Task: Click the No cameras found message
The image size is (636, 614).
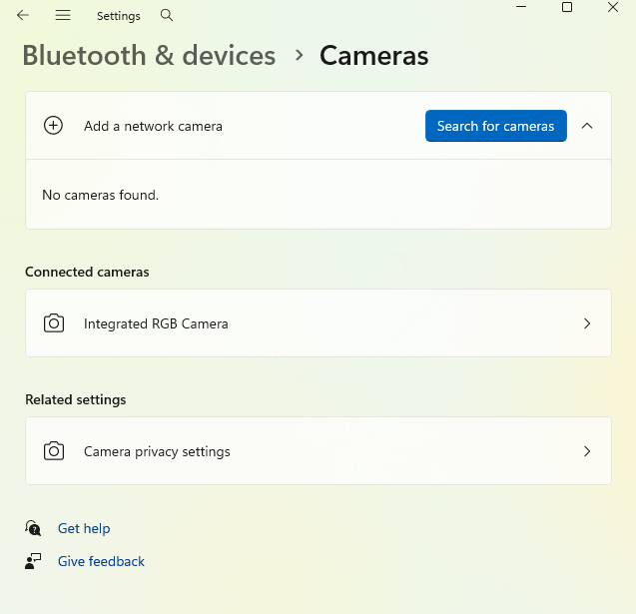Action: click(x=101, y=195)
